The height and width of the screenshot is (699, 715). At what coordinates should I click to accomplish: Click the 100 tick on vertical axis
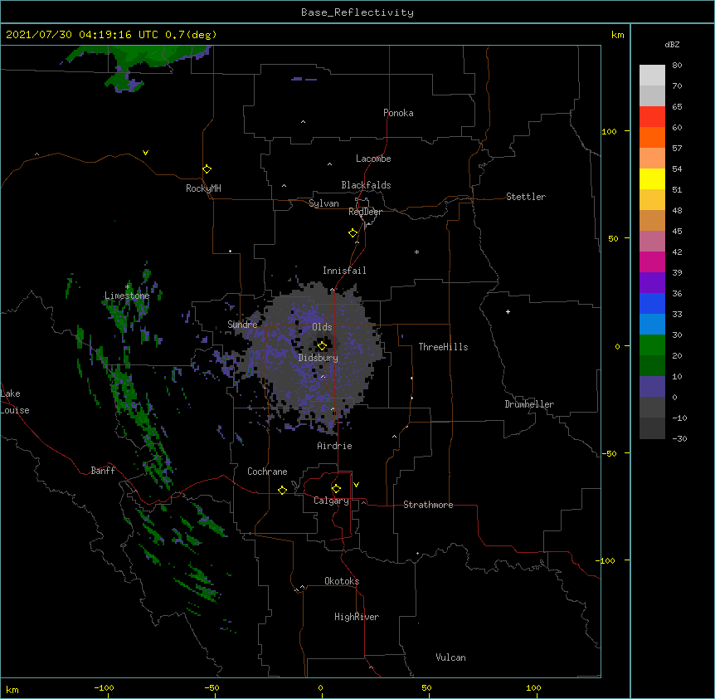[609, 131]
